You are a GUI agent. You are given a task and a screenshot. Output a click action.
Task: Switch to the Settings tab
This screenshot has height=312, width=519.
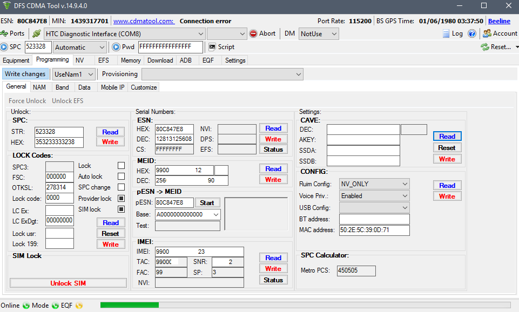pyautogui.click(x=235, y=60)
